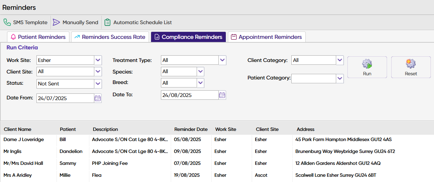Sort by the Reminder Date column header

pyautogui.click(x=191, y=129)
